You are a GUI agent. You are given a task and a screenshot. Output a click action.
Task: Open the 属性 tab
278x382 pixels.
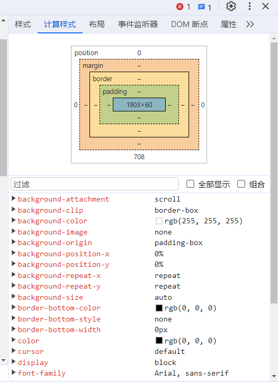[228, 24]
